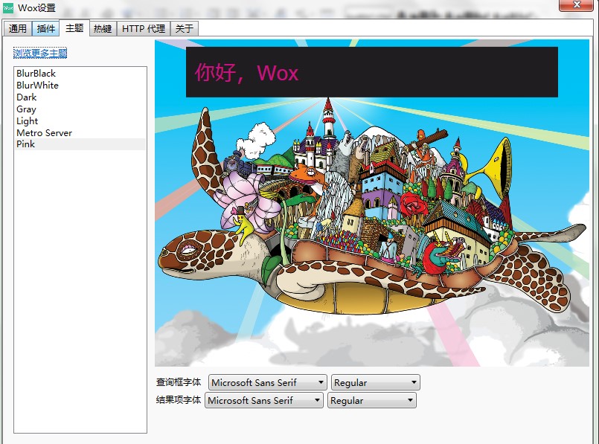Choose the Dark theme
The image size is (599, 444).
pyautogui.click(x=26, y=97)
